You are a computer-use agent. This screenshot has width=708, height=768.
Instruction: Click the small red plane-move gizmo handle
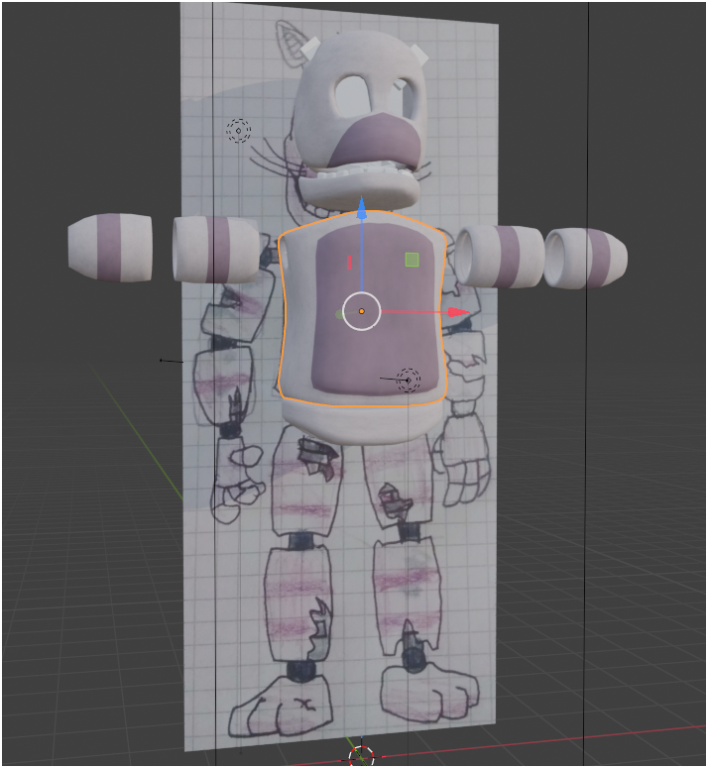point(349,263)
